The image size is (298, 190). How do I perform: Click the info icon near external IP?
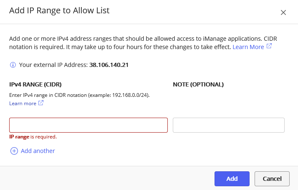tap(13, 65)
